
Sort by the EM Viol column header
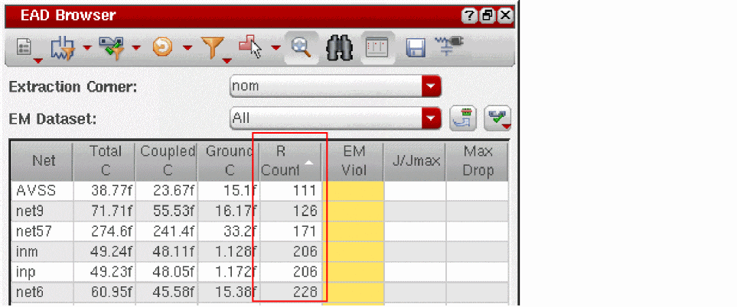click(x=353, y=161)
